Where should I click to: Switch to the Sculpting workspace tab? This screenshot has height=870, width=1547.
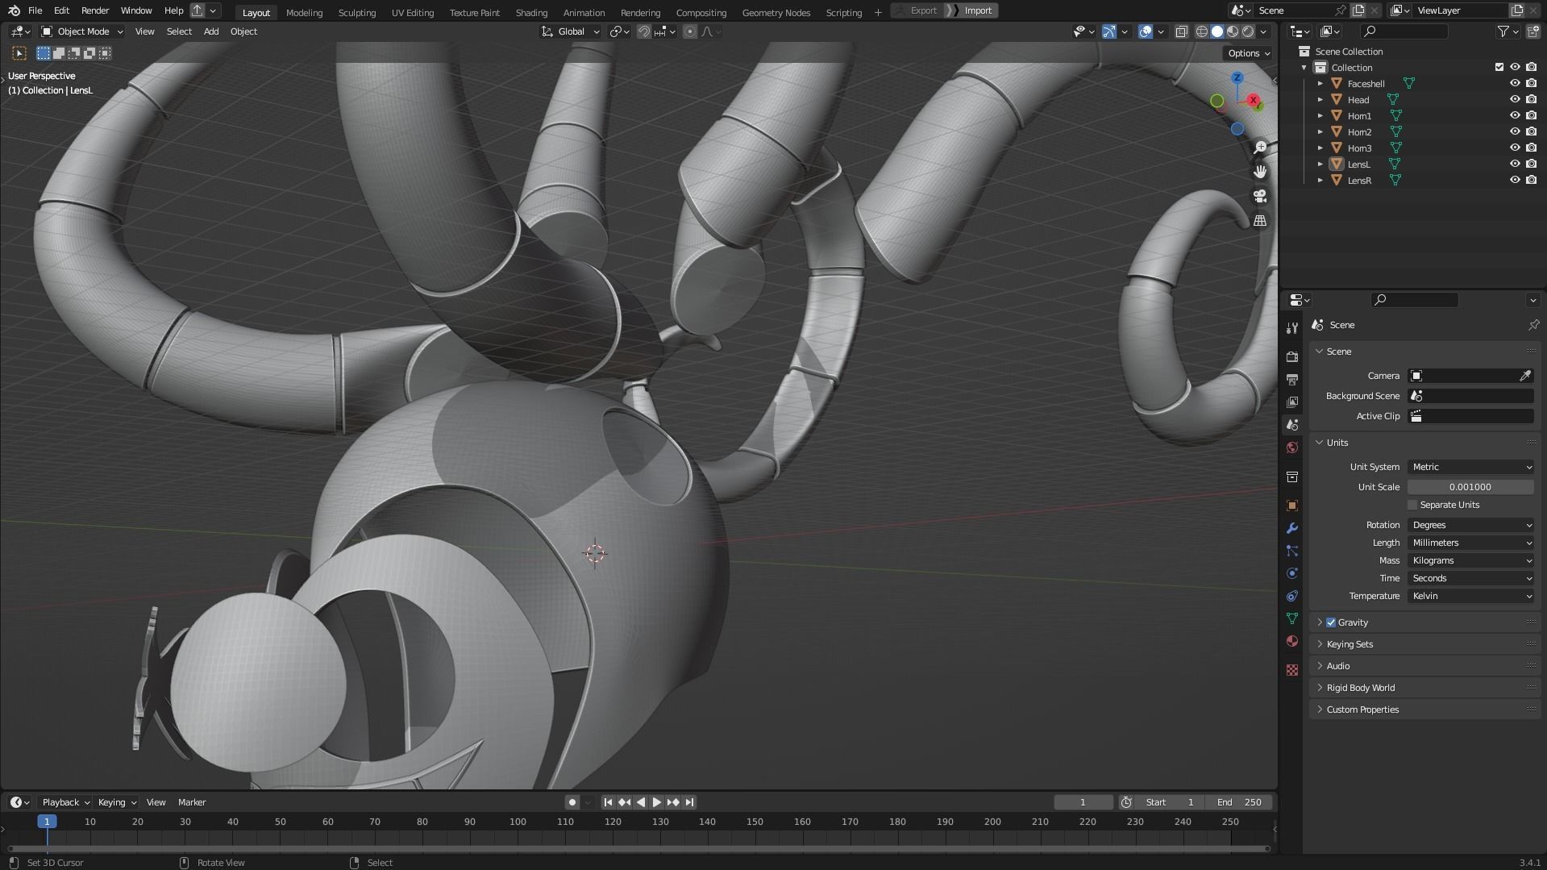point(356,12)
